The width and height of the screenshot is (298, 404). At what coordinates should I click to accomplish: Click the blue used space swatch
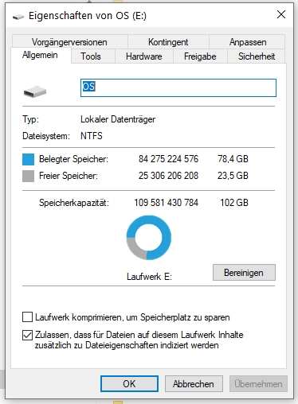pyautogui.click(x=28, y=159)
